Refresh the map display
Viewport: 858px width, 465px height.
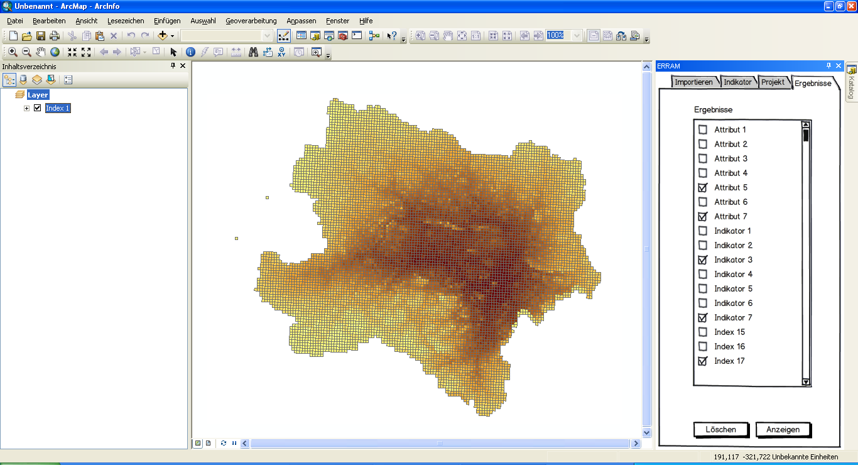click(224, 443)
